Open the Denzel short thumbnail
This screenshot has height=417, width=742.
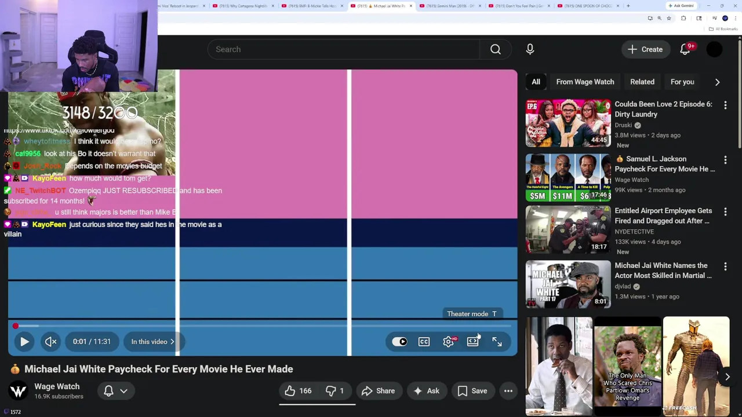[559, 366]
